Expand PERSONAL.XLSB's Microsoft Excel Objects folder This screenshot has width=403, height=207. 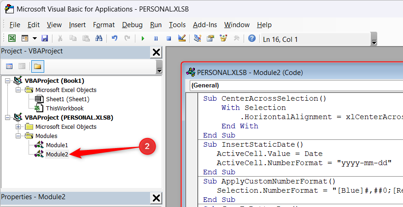click(18, 126)
